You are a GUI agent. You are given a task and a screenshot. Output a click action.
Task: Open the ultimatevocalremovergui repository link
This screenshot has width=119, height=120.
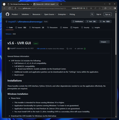30,22
